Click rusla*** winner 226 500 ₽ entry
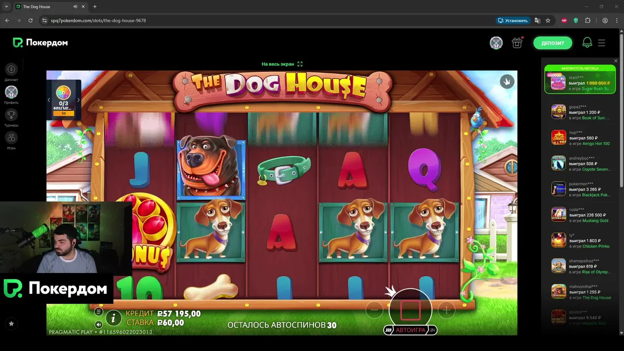The width and height of the screenshot is (624, 351). (x=580, y=215)
